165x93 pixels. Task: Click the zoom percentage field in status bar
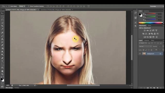[8, 85]
